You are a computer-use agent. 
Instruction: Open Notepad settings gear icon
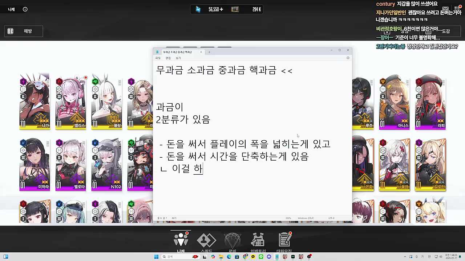pyautogui.click(x=348, y=58)
